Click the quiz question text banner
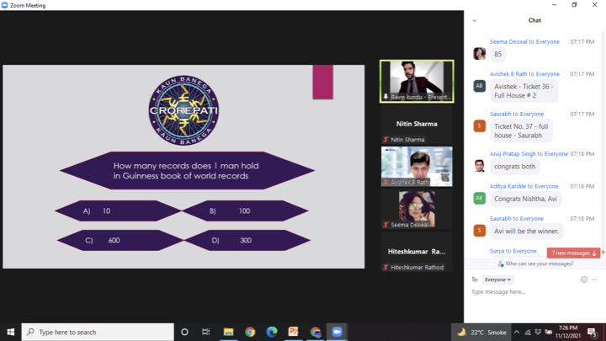The width and height of the screenshot is (606, 341). pos(187,170)
